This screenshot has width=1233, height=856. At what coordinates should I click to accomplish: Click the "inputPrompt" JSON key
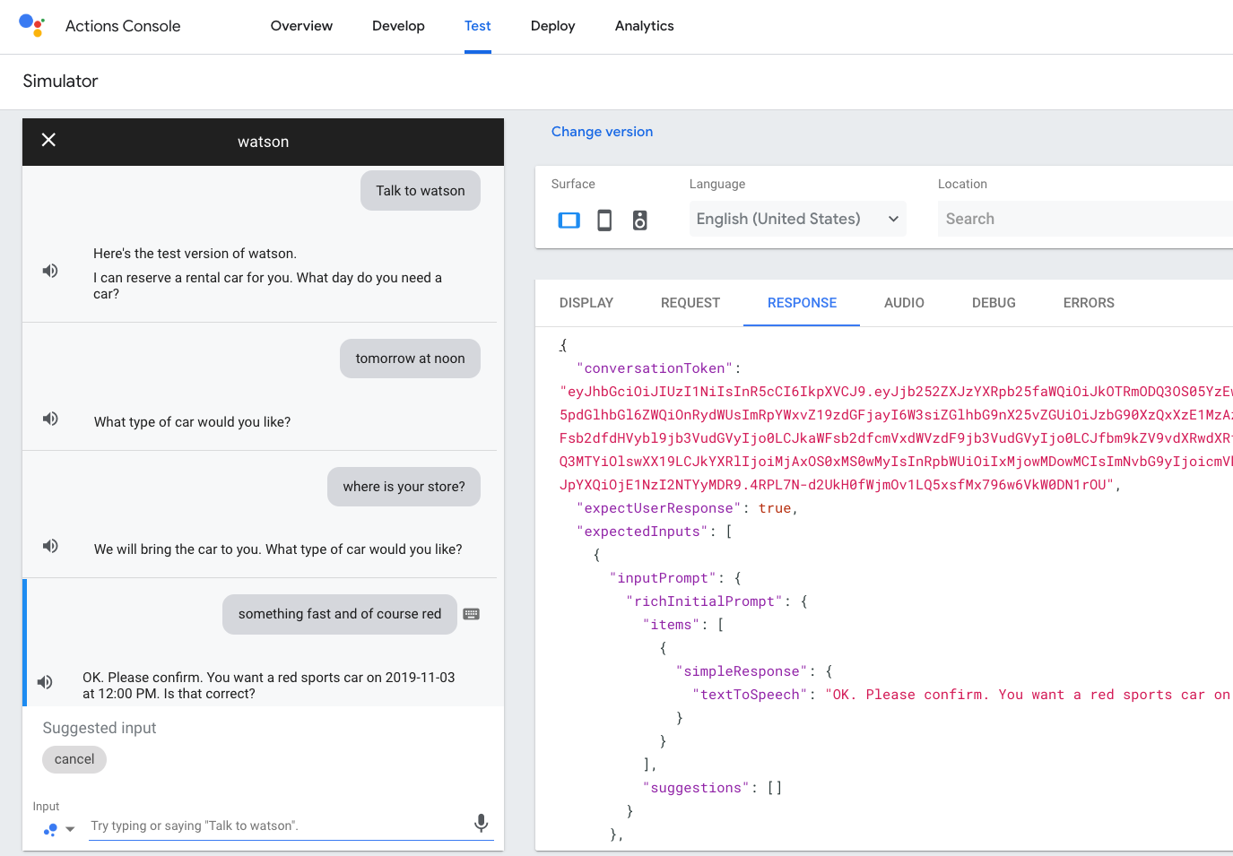(x=663, y=578)
